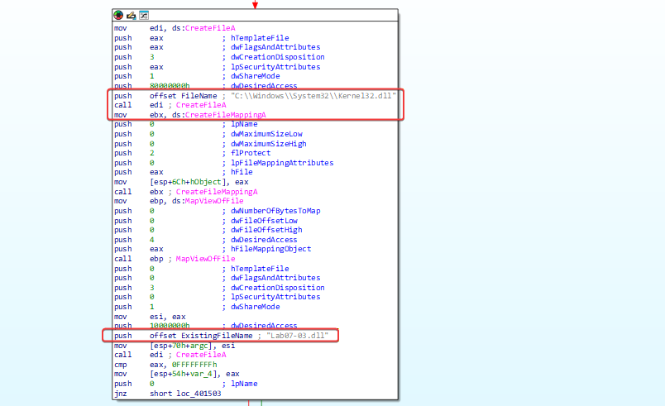Click the 80000000h access value

click(170, 86)
